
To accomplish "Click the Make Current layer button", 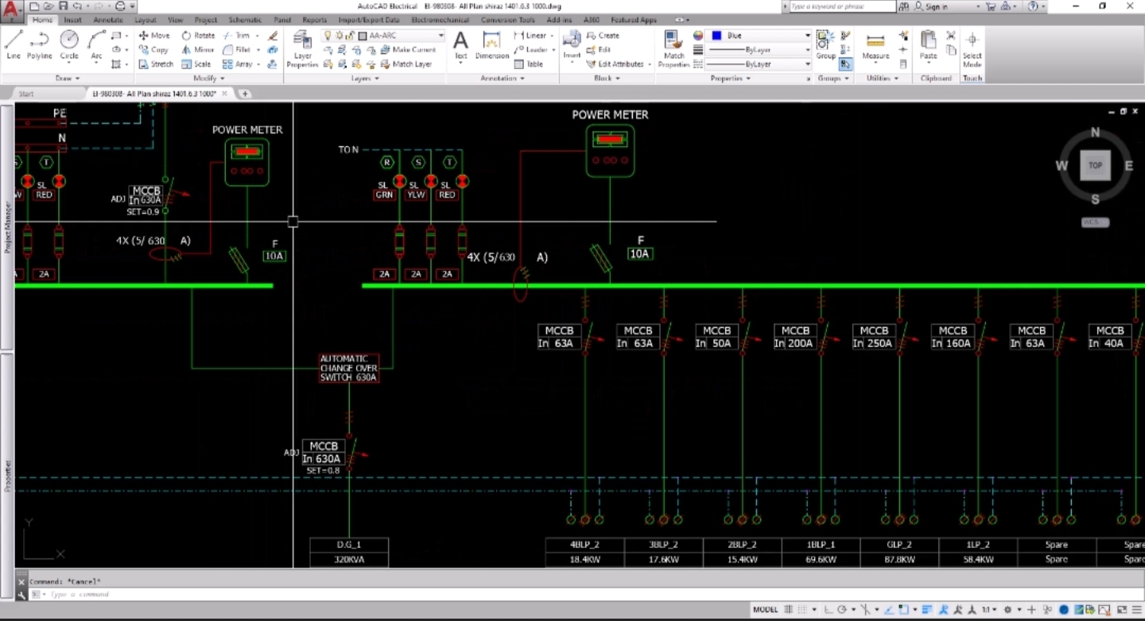I will click(x=408, y=50).
